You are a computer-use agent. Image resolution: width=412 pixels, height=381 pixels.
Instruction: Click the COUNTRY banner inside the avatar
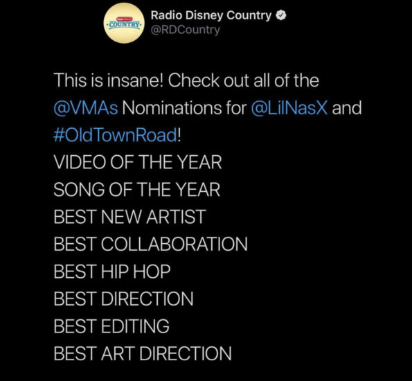[124, 24]
